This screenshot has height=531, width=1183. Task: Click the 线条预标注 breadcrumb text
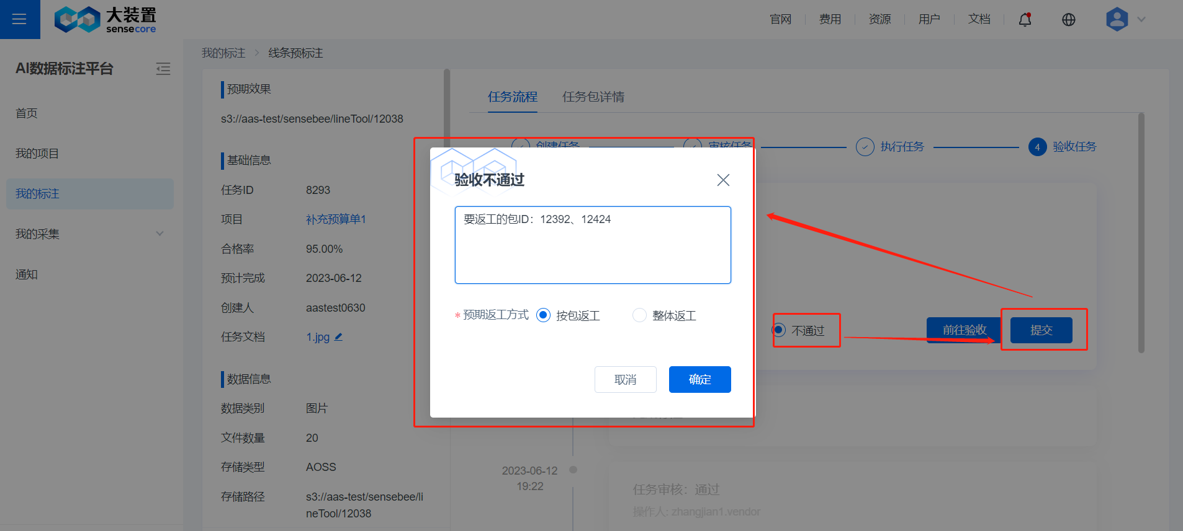pyautogui.click(x=295, y=53)
